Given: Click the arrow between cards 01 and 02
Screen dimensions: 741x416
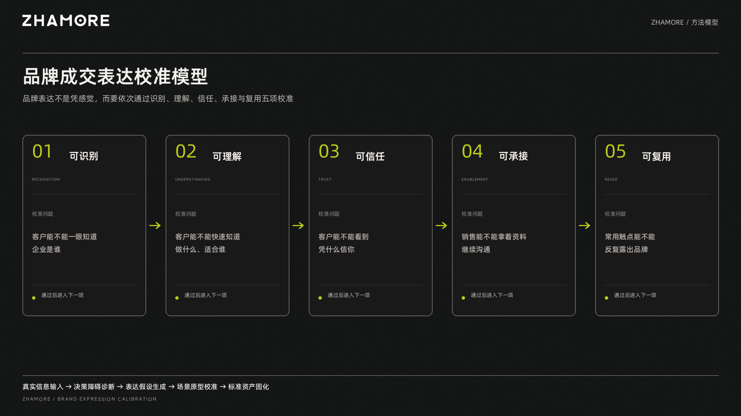Looking at the screenshot, I should (x=155, y=225).
